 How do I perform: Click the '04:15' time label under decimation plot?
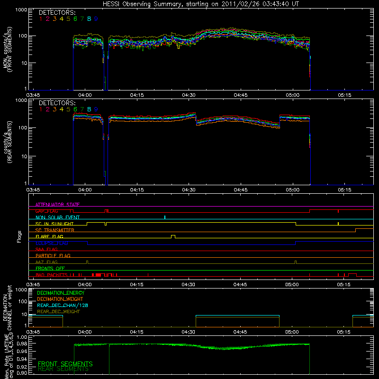[136, 332]
